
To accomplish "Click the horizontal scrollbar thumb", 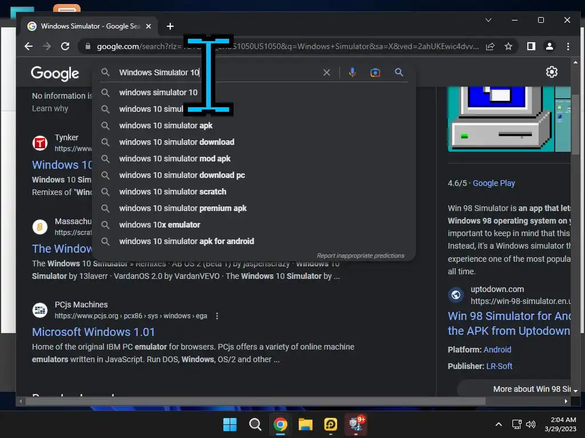I will (x=255, y=401).
